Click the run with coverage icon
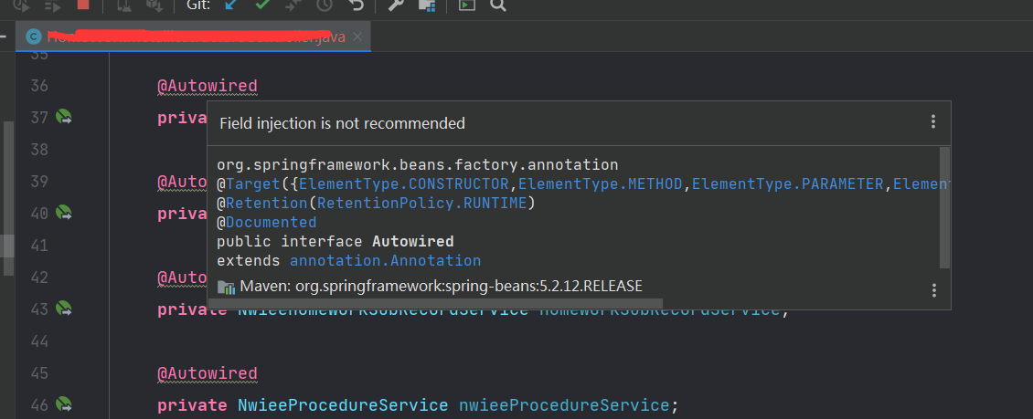1033x419 pixels. [21, 5]
